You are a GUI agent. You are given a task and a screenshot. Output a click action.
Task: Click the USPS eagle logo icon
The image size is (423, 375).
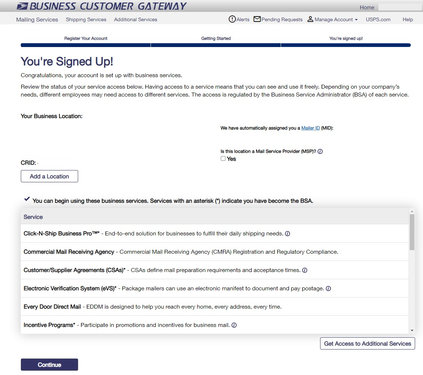tap(22, 6)
